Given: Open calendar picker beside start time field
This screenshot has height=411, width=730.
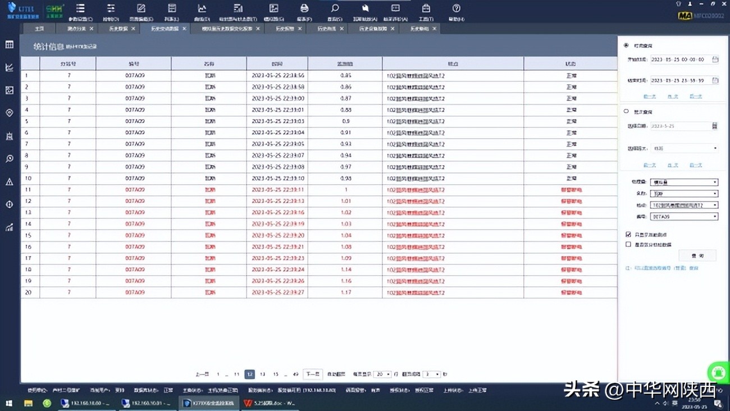Looking at the screenshot, I should coord(715,60).
